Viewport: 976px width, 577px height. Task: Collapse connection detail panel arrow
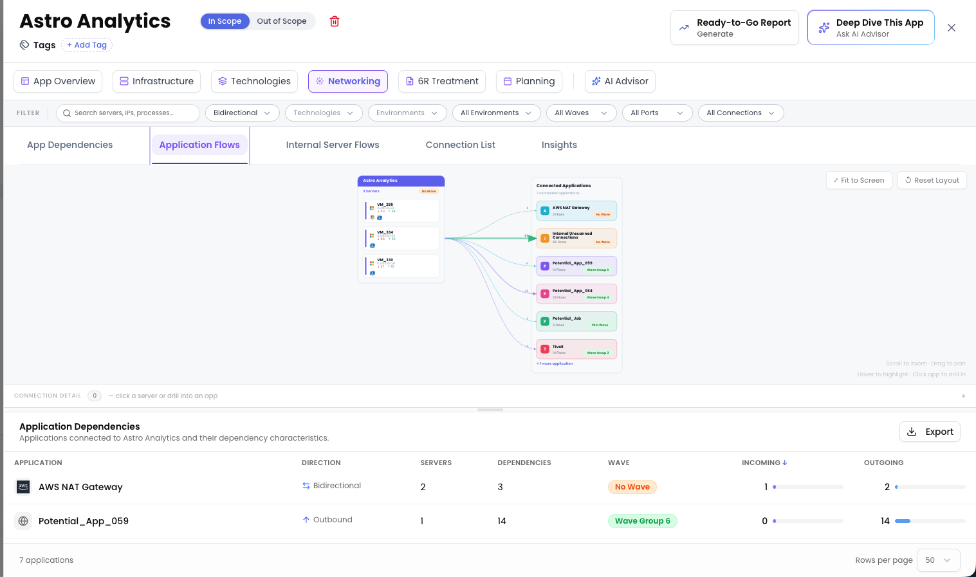(963, 396)
